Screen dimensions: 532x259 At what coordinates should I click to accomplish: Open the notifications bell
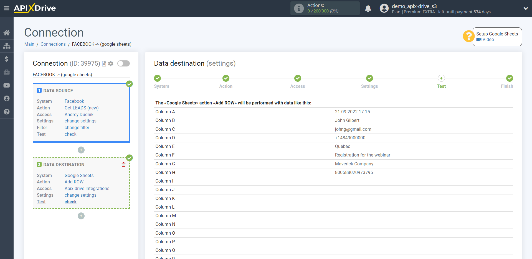(x=368, y=8)
